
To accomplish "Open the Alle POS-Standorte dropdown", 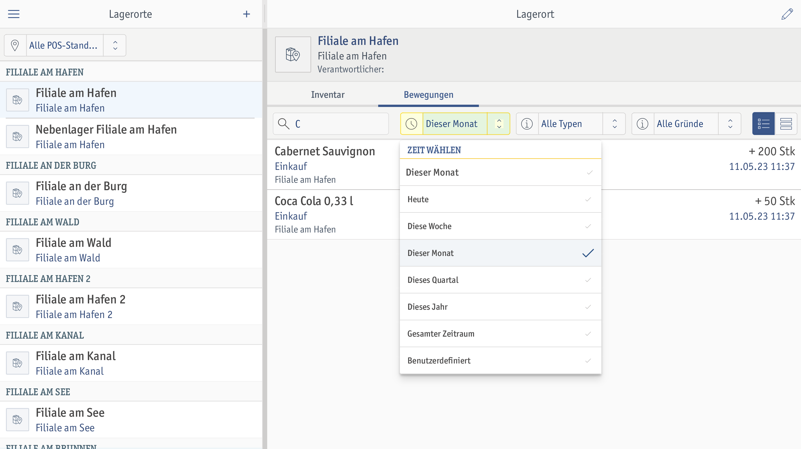I will [x=65, y=45].
